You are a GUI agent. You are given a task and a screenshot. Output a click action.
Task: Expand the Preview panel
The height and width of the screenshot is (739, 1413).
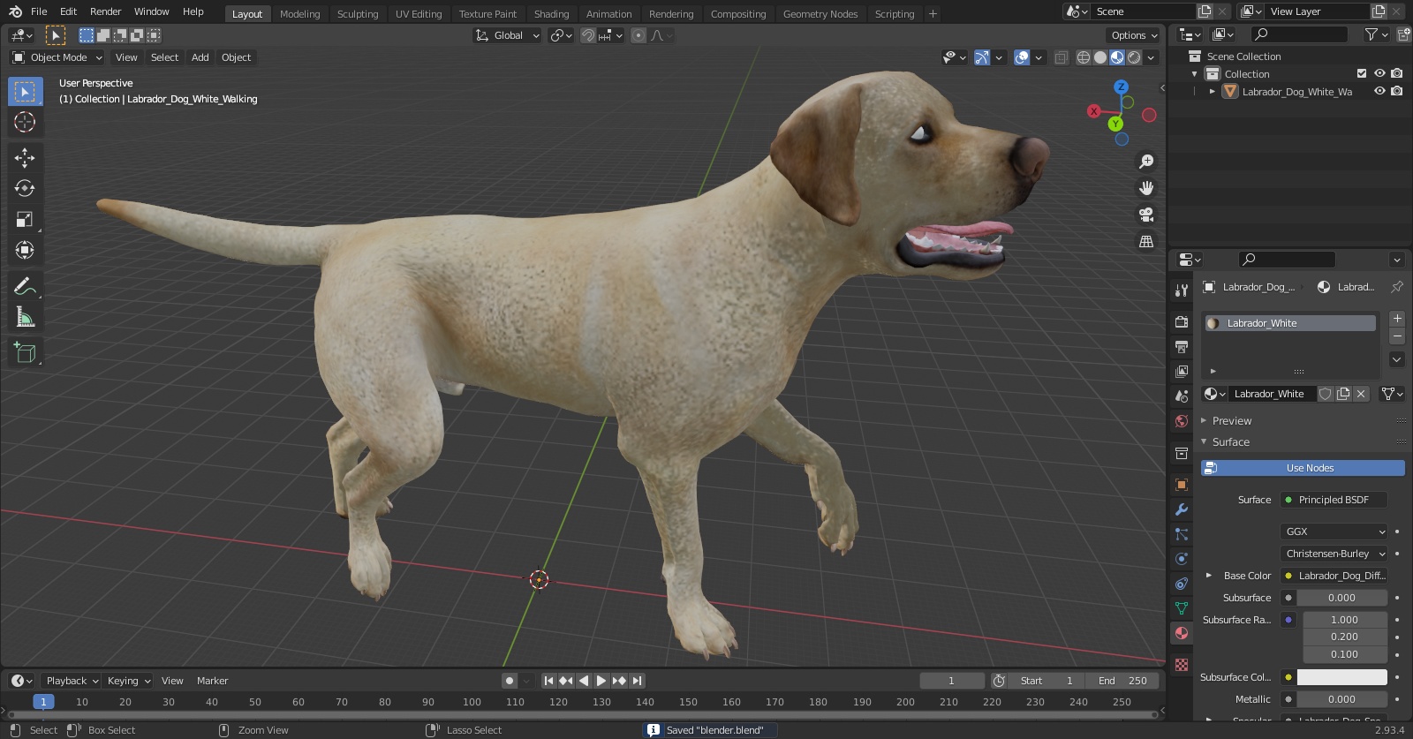pyautogui.click(x=1231, y=420)
